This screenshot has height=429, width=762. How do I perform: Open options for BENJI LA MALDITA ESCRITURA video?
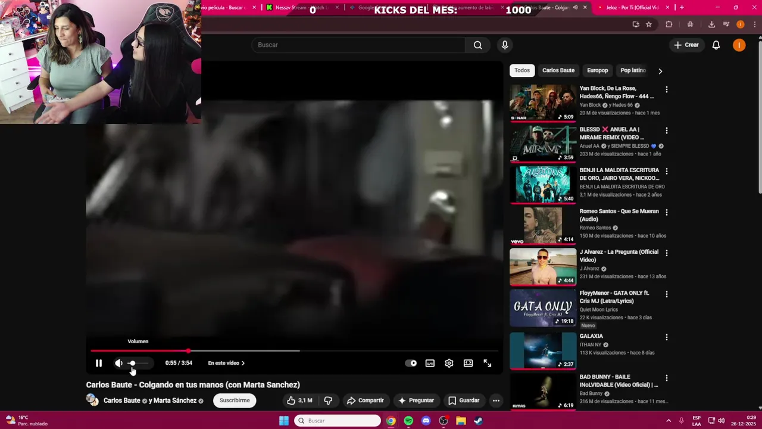[667, 171]
